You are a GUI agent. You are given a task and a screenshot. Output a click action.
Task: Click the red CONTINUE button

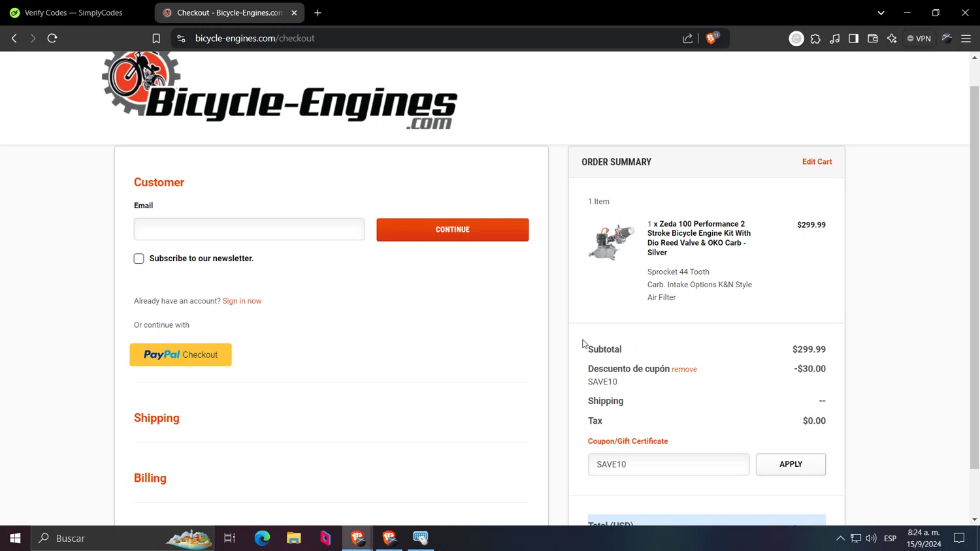[x=453, y=230]
